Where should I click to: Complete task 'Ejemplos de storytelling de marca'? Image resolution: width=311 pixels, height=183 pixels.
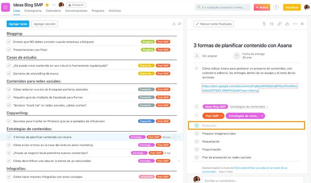9,73
